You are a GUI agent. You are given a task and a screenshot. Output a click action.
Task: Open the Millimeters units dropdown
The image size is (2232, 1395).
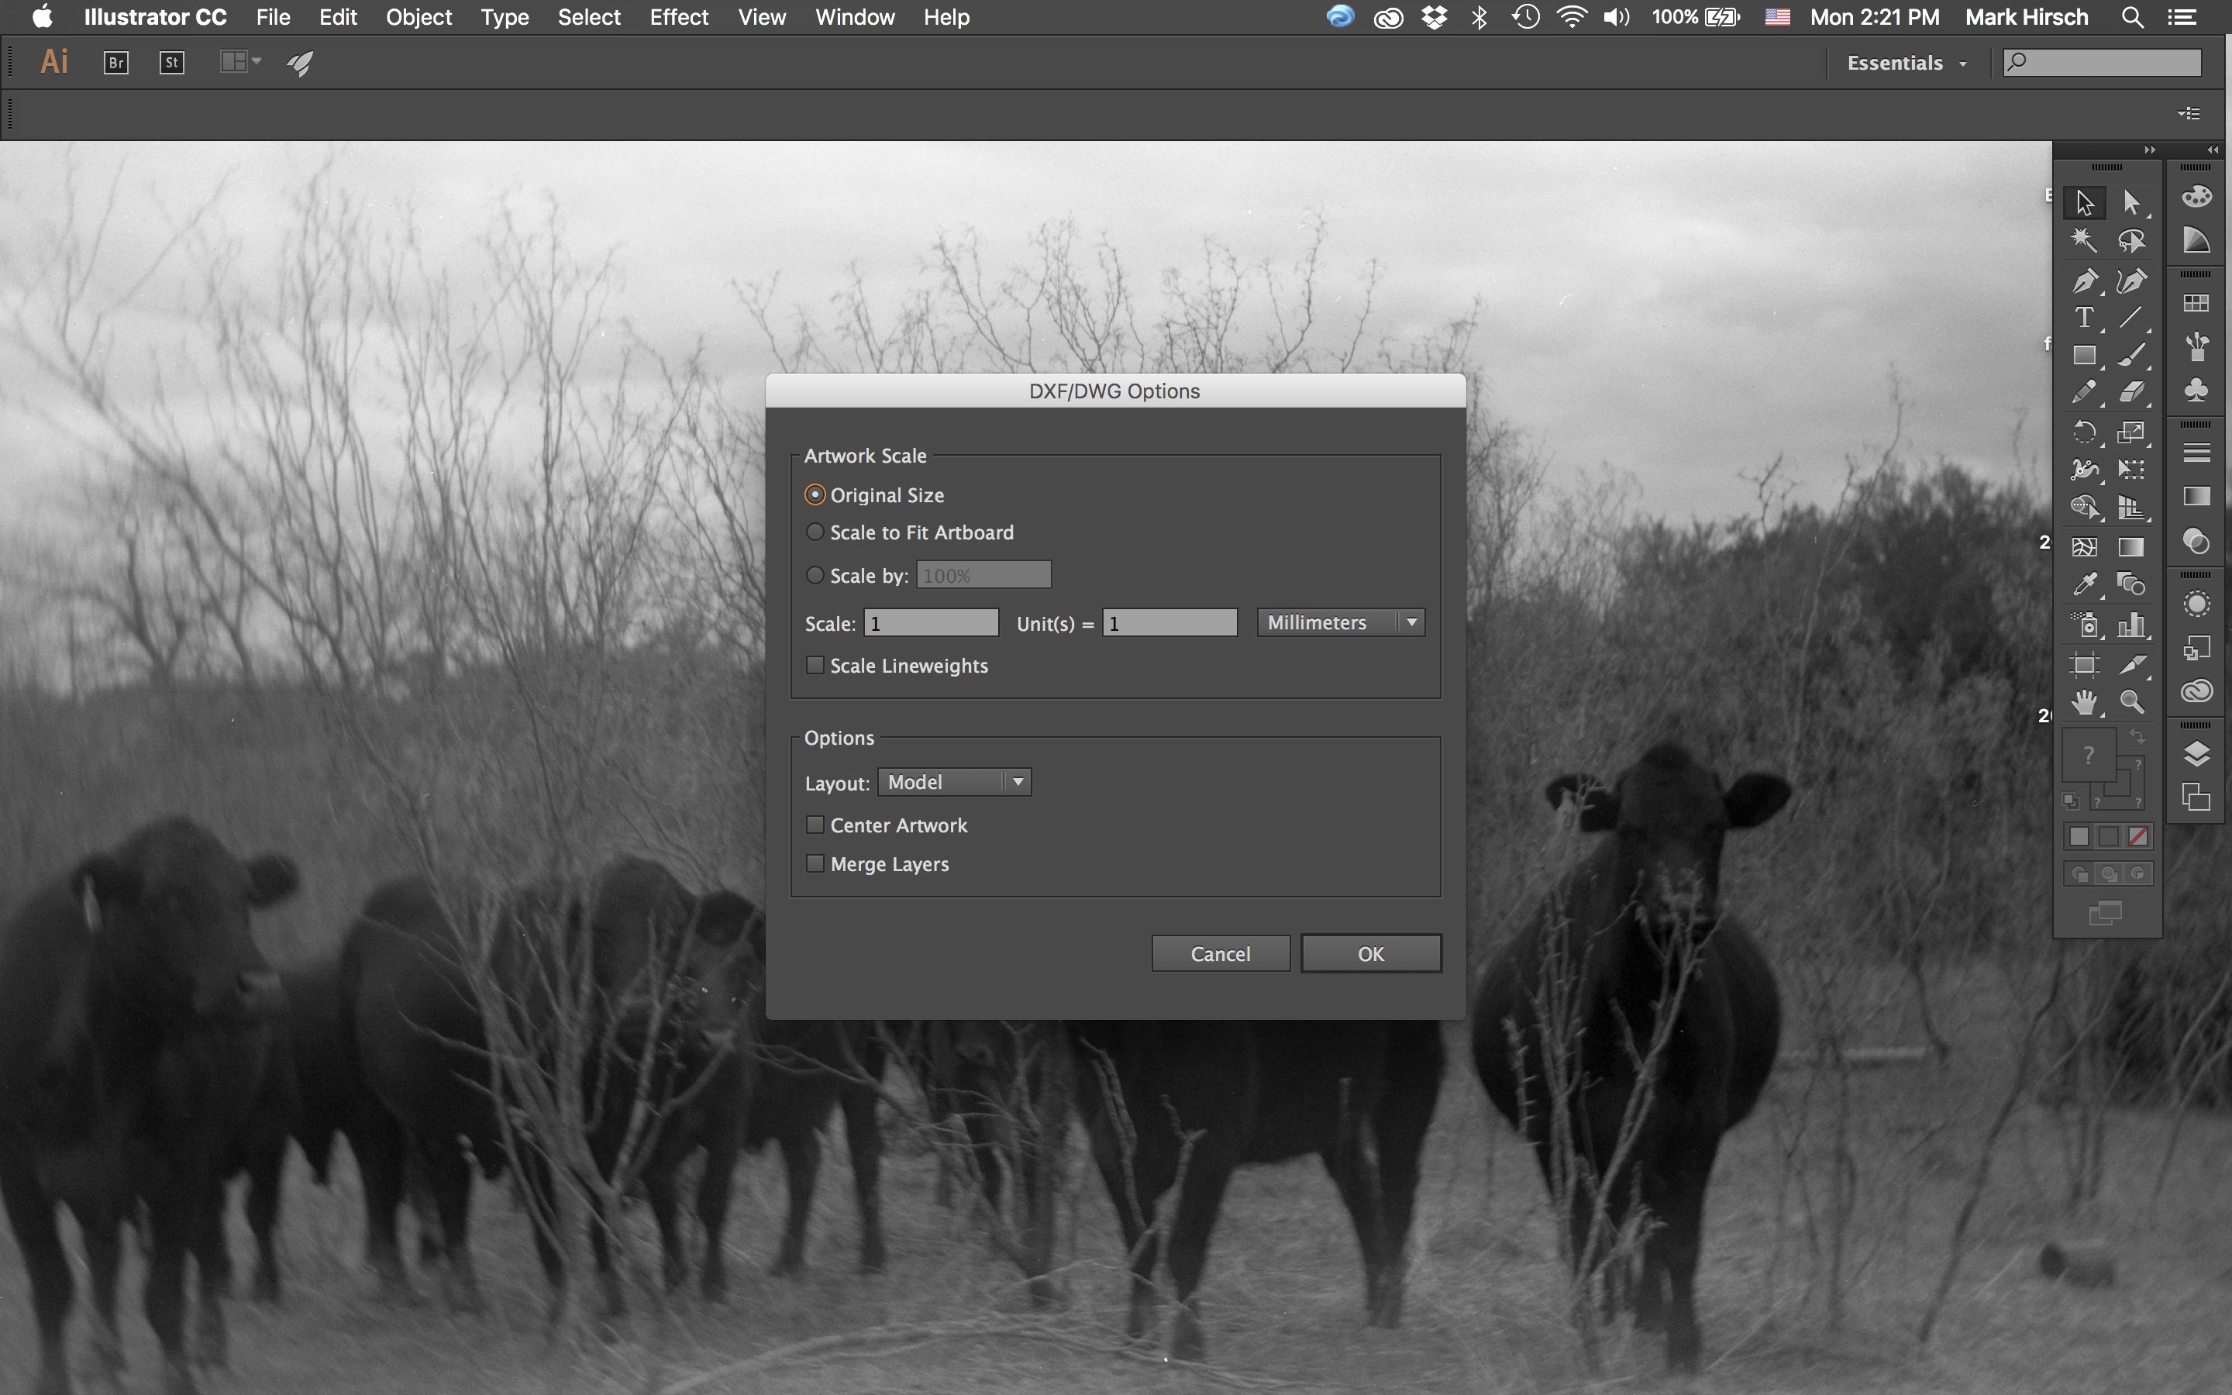tap(1340, 623)
